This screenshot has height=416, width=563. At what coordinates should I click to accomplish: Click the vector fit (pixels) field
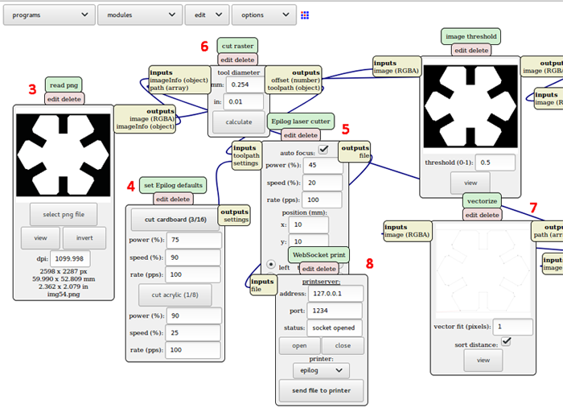tap(513, 327)
